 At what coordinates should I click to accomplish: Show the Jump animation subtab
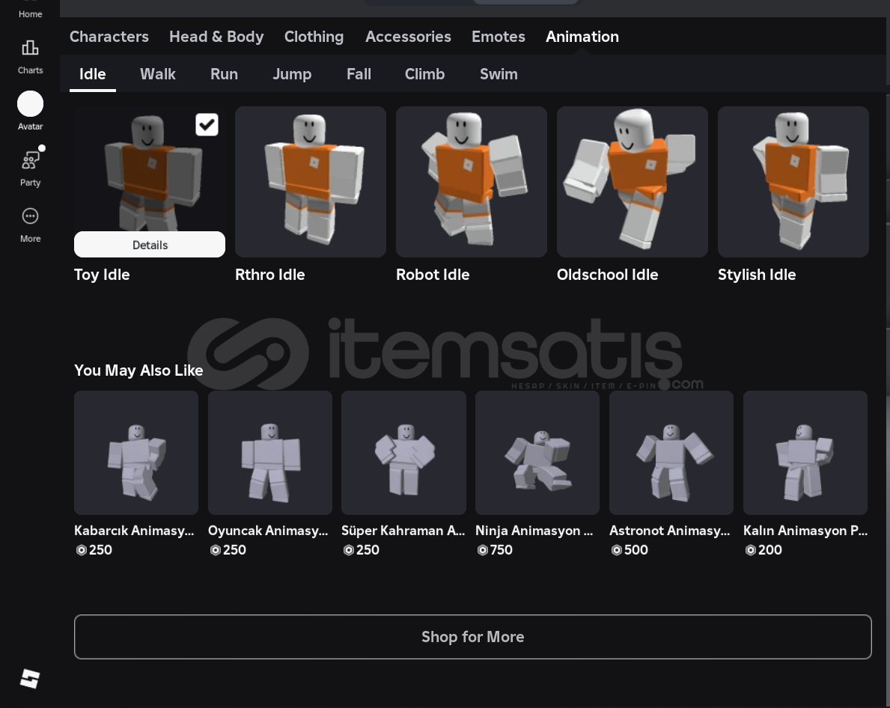(x=292, y=74)
